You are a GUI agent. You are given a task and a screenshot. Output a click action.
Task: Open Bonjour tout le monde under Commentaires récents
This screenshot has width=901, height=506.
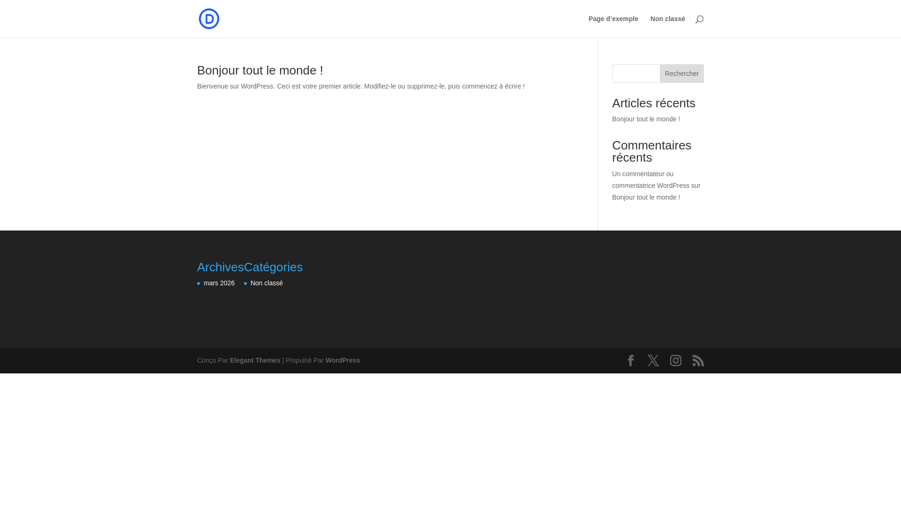(646, 197)
